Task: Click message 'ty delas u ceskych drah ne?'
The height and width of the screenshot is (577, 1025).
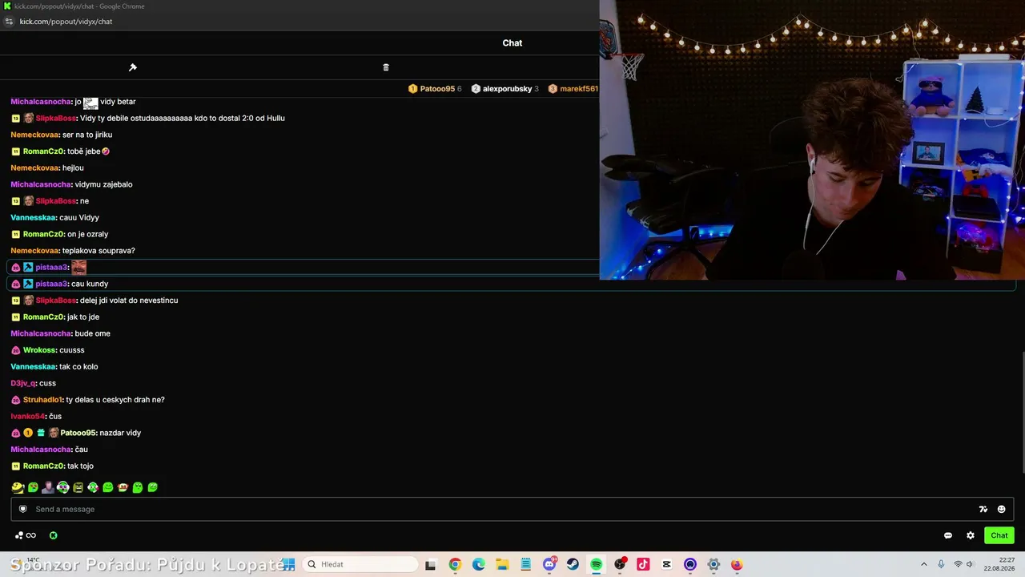Action: 115,400
